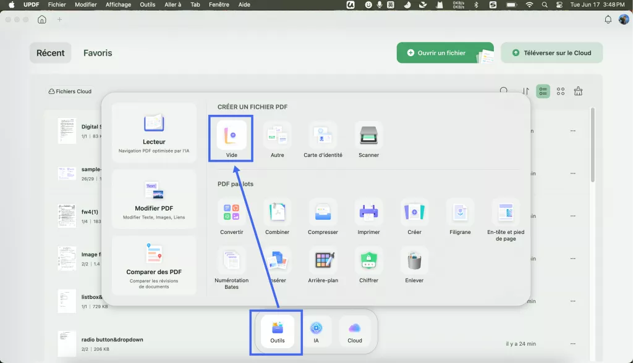Open the Affichage menu
The image size is (633, 363).
tap(118, 5)
